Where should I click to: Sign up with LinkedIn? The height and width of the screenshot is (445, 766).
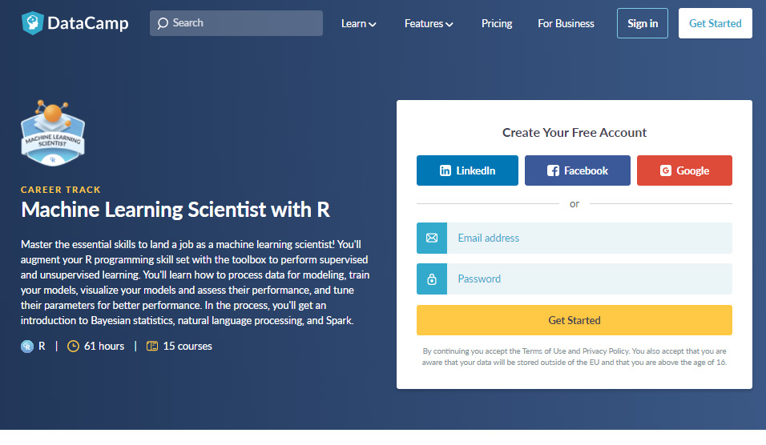pos(467,170)
